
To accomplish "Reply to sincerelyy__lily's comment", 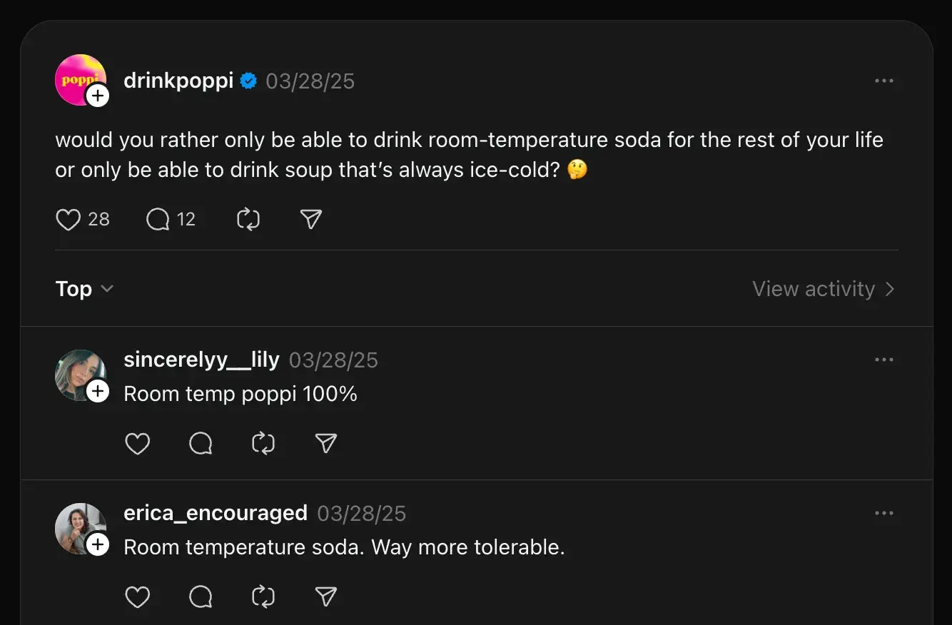I will (x=201, y=444).
